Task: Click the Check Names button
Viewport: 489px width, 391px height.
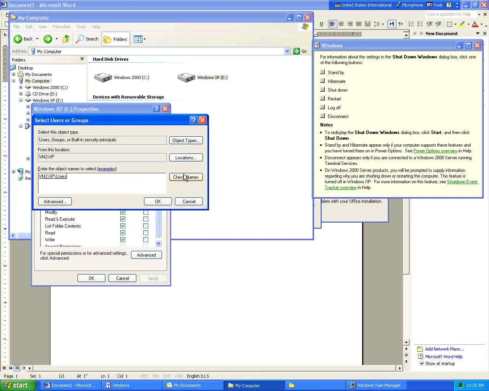Action: coord(186,177)
